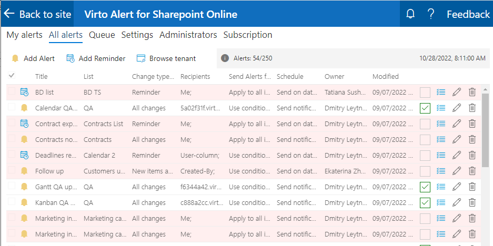The image size is (493, 246).
Task: Delete the Calendar QA alert
Action: pos(472,108)
